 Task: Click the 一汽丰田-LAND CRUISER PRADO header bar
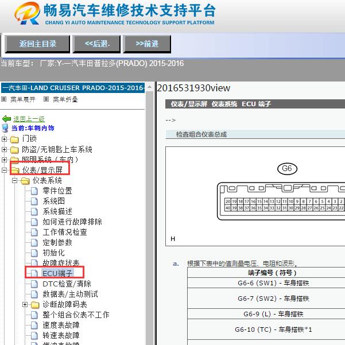click(73, 88)
